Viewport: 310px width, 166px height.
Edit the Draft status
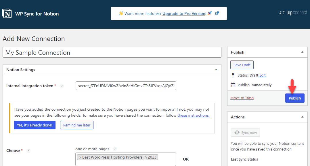click(x=262, y=75)
